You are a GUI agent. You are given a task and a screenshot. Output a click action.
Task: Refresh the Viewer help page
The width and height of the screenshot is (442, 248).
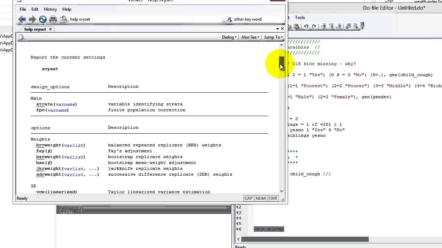[x=42, y=19]
